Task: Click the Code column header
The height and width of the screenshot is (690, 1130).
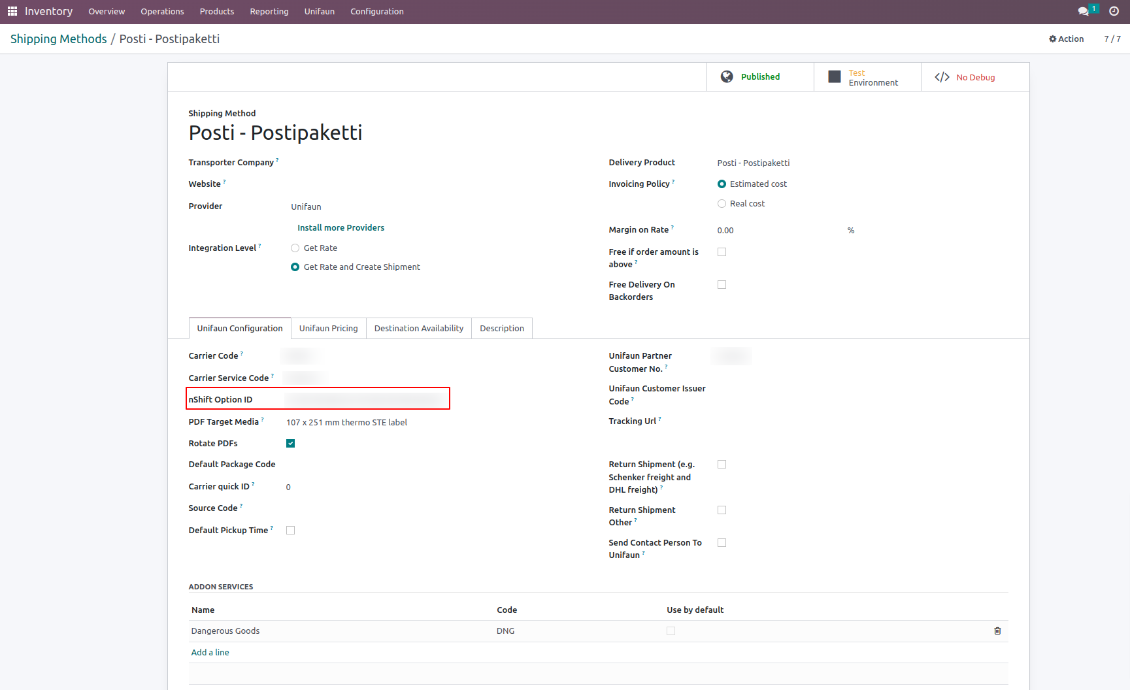Action: pos(507,610)
